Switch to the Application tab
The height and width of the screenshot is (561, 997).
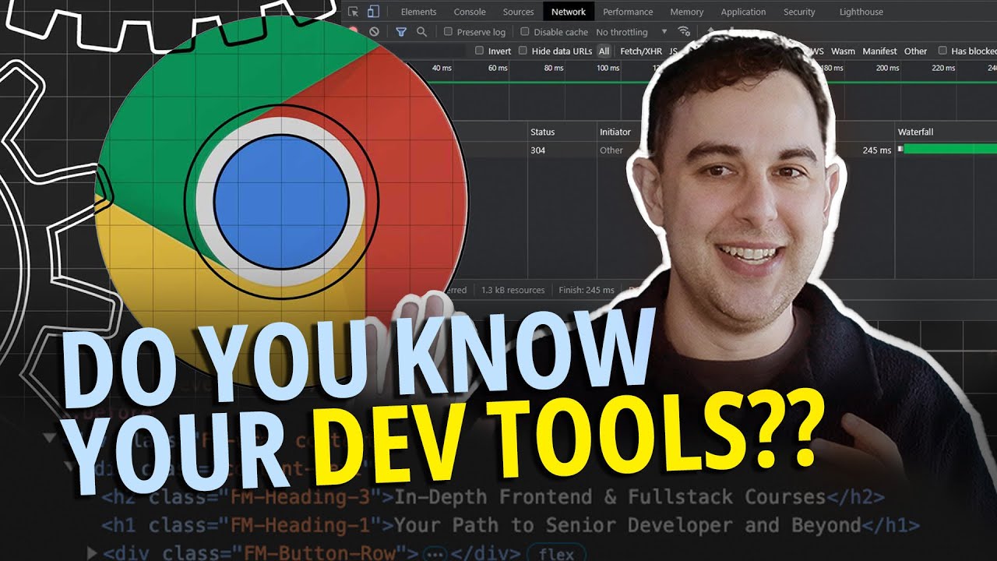click(743, 12)
